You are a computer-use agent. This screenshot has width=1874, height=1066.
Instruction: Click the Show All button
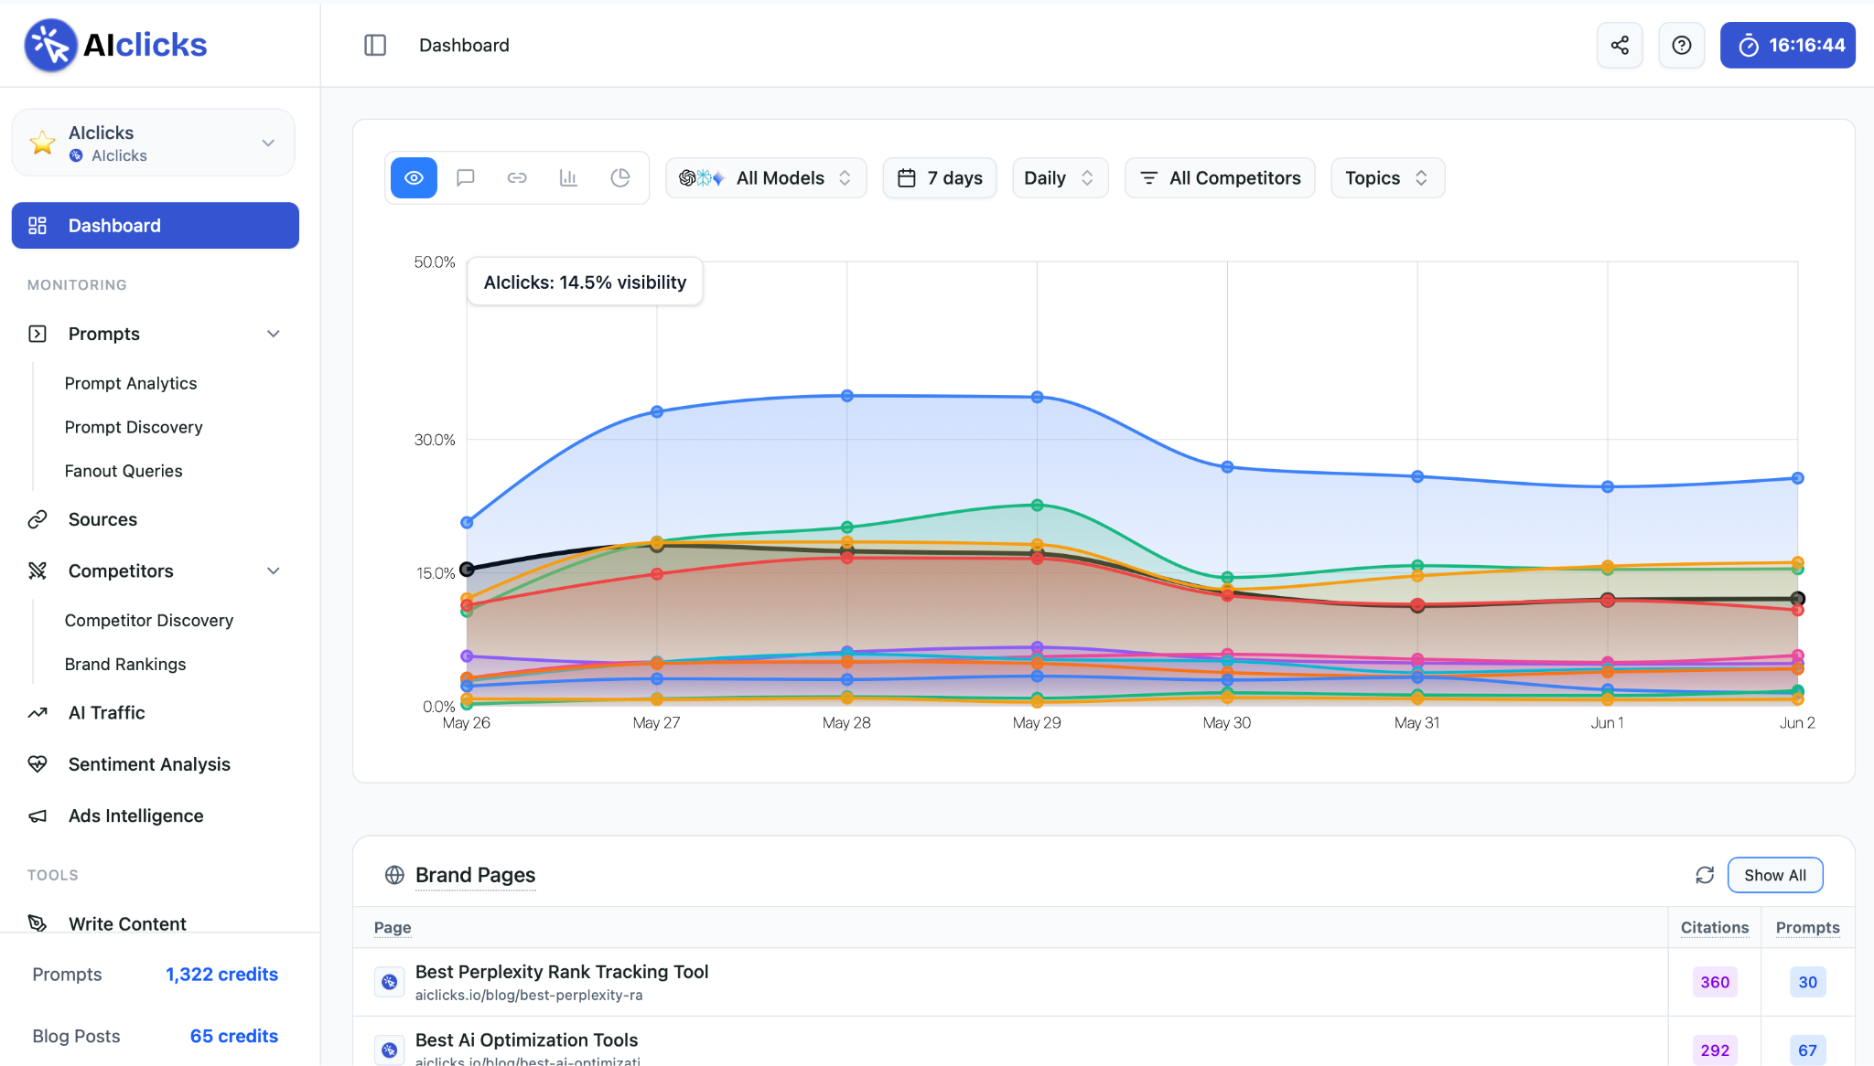(x=1775, y=875)
